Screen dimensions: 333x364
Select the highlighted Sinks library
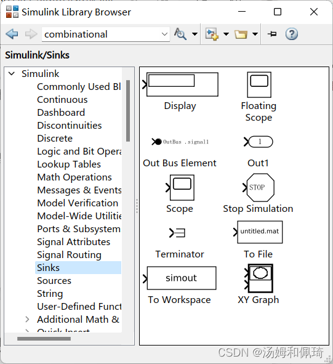[x=78, y=268]
